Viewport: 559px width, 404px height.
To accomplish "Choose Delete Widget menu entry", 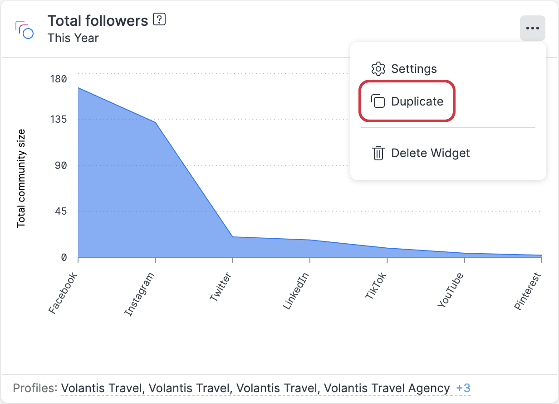I will 430,153.
